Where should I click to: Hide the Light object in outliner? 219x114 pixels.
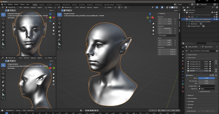(x=214, y=17)
